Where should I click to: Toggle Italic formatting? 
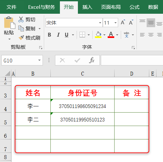[58, 35]
